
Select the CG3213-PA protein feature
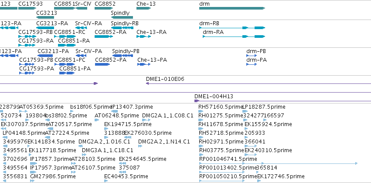[45, 56]
